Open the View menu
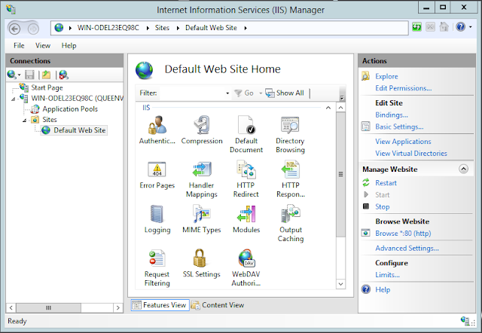The height and width of the screenshot is (333, 482). click(43, 45)
